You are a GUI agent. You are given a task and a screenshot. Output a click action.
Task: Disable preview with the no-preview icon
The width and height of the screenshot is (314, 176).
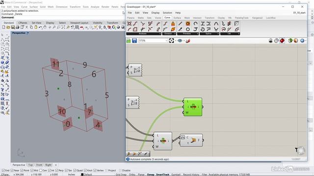[x=270, y=41]
